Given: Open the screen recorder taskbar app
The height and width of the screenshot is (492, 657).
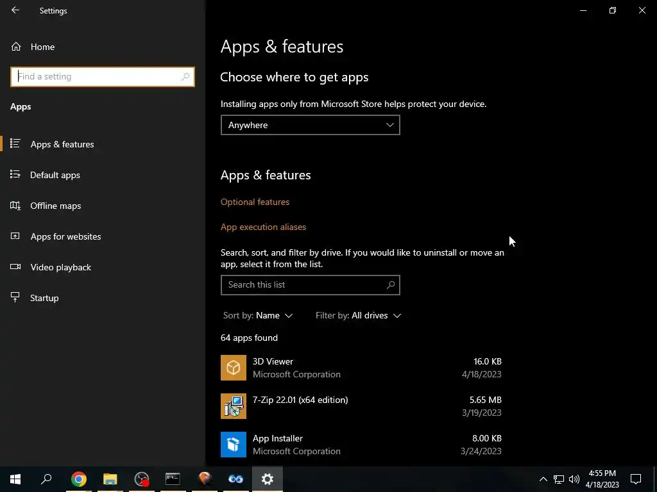Looking at the screenshot, I should [142, 479].
